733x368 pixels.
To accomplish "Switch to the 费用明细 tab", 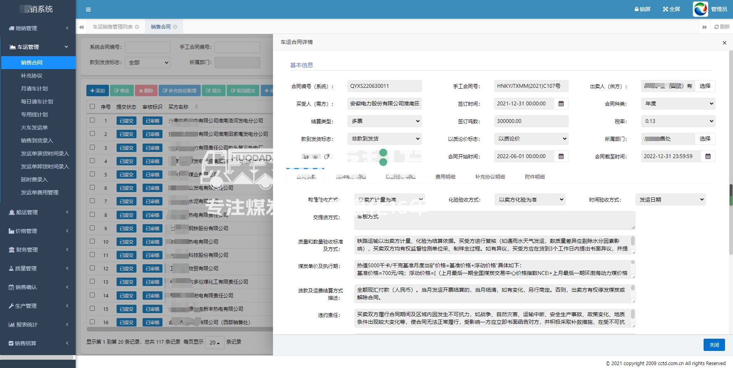I will click(445, 177).
